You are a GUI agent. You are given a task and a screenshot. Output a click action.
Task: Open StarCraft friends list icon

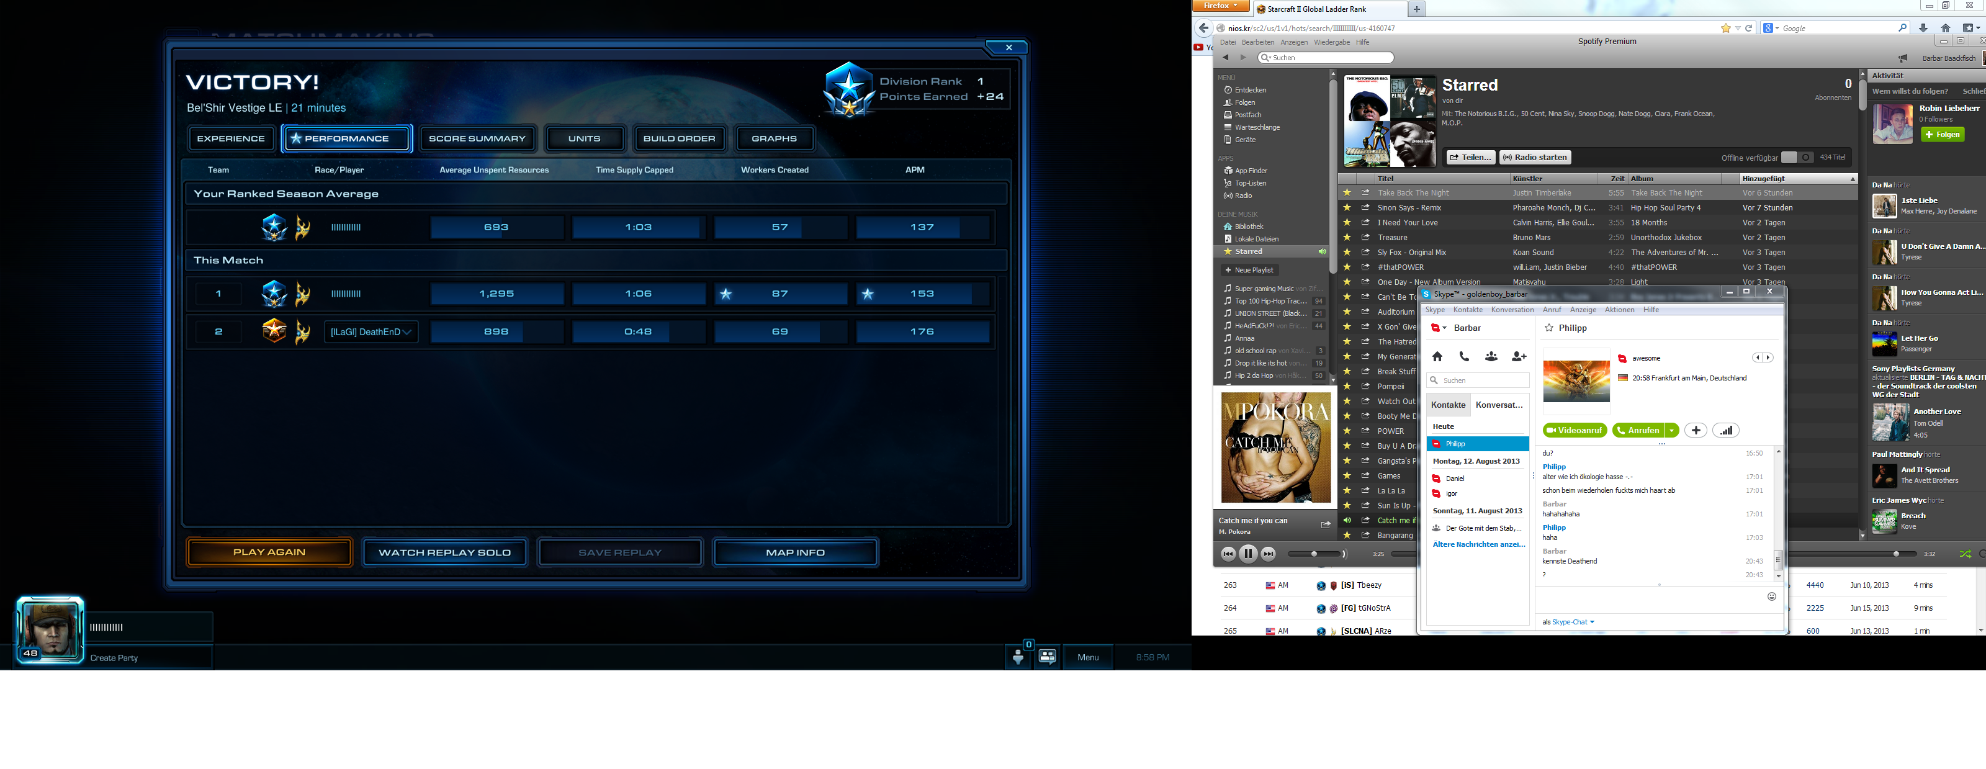click(1018, 657)
